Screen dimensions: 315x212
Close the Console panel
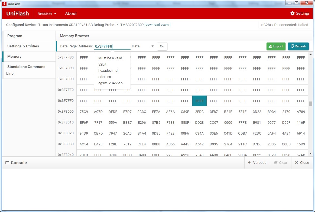(x=302, y=163)
